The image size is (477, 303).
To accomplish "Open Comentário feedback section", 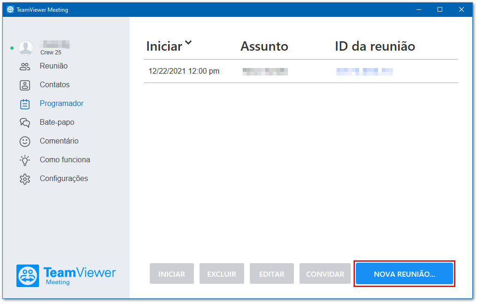I will tap(59, 141).
